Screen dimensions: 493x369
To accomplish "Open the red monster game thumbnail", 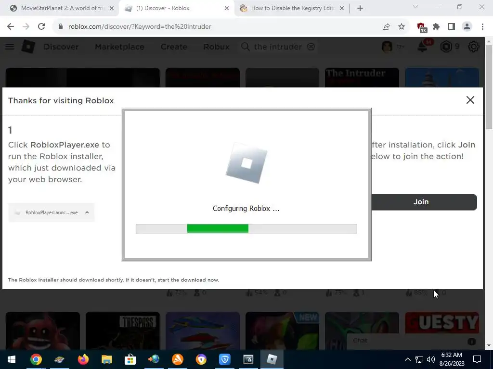I will (x=43, y=331).
